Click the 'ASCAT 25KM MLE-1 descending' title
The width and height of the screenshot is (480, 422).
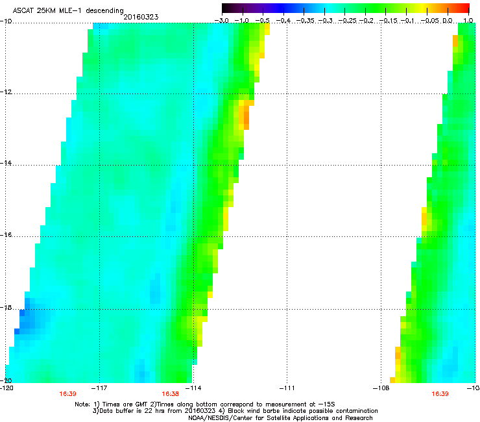coord(68,11)
